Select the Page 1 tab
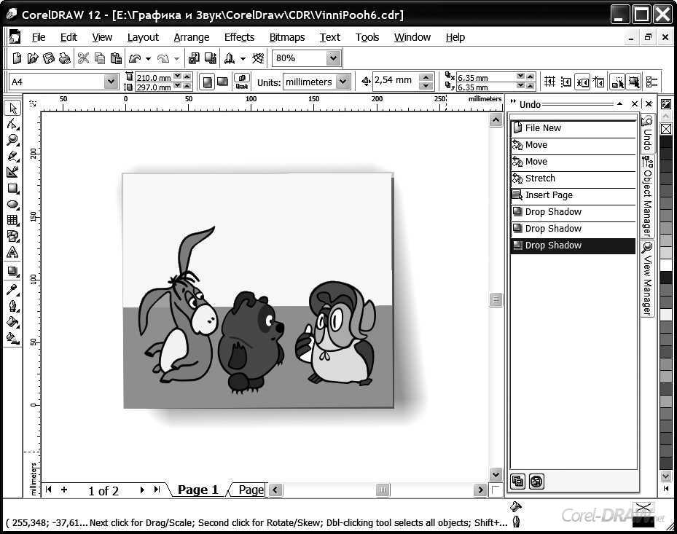677x534 pixels. [197, 490]
